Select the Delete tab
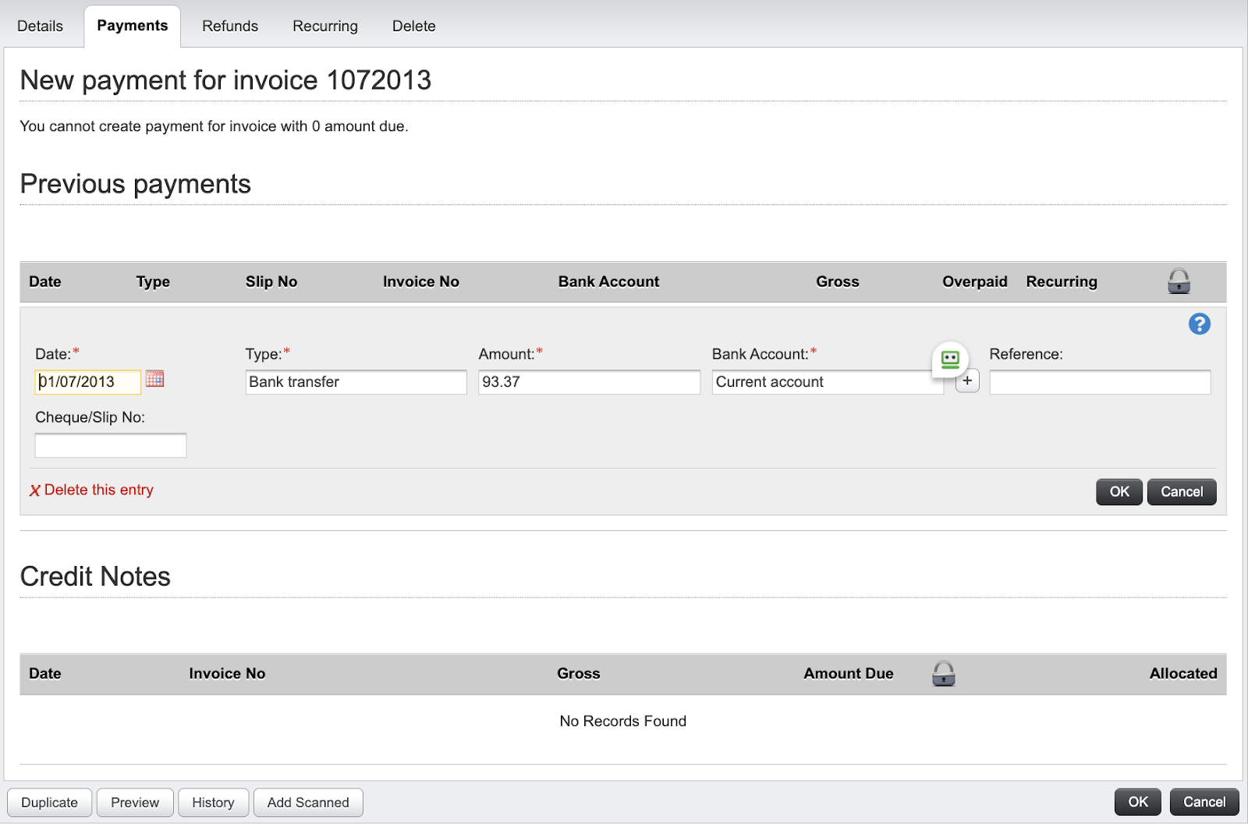The width and height of the screenshot is (1248, 825). pyautogui.click(x=413, y=27)
